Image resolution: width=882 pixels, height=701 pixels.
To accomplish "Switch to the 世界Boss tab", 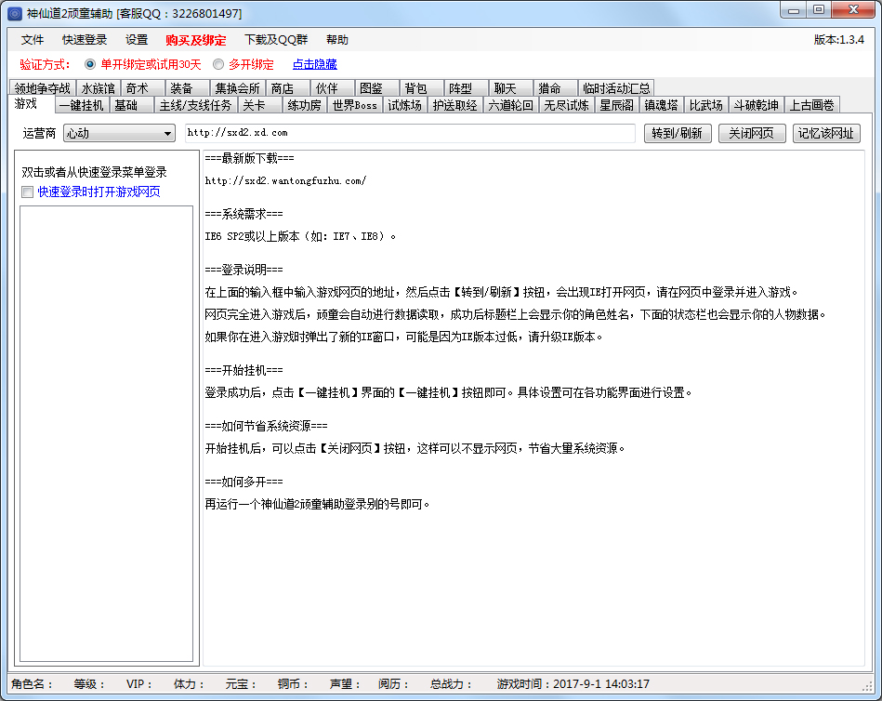I will [x=354, y=105].
